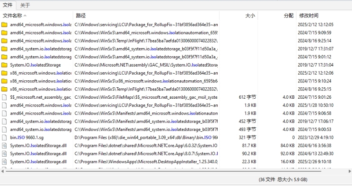Screen dimensions: 352x186
Task: Select folder icon of row dated 2024/8/16 9:25:14
Action: [4, 41]
